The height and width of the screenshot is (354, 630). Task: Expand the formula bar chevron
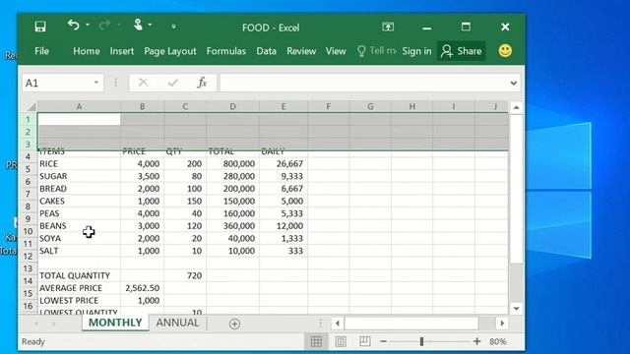[x=514, y=83]
